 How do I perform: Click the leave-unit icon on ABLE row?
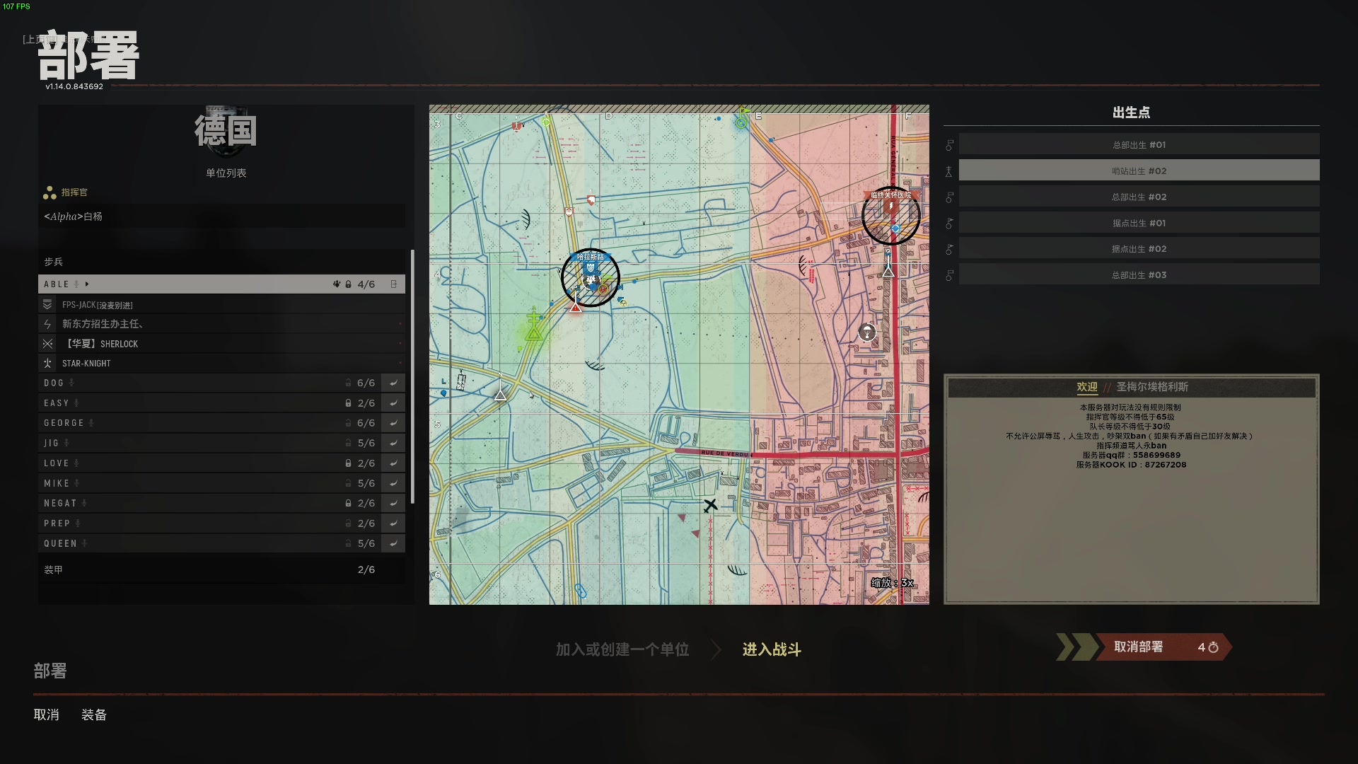coord(394,284)
